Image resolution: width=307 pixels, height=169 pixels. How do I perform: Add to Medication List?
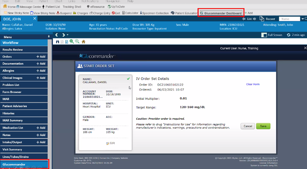click(41, 128)
